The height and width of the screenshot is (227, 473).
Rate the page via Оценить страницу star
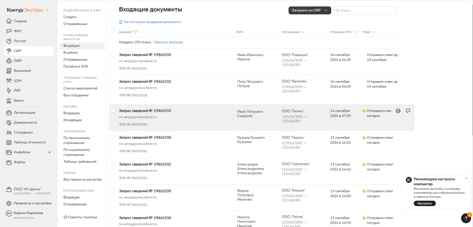pos(80,217)
